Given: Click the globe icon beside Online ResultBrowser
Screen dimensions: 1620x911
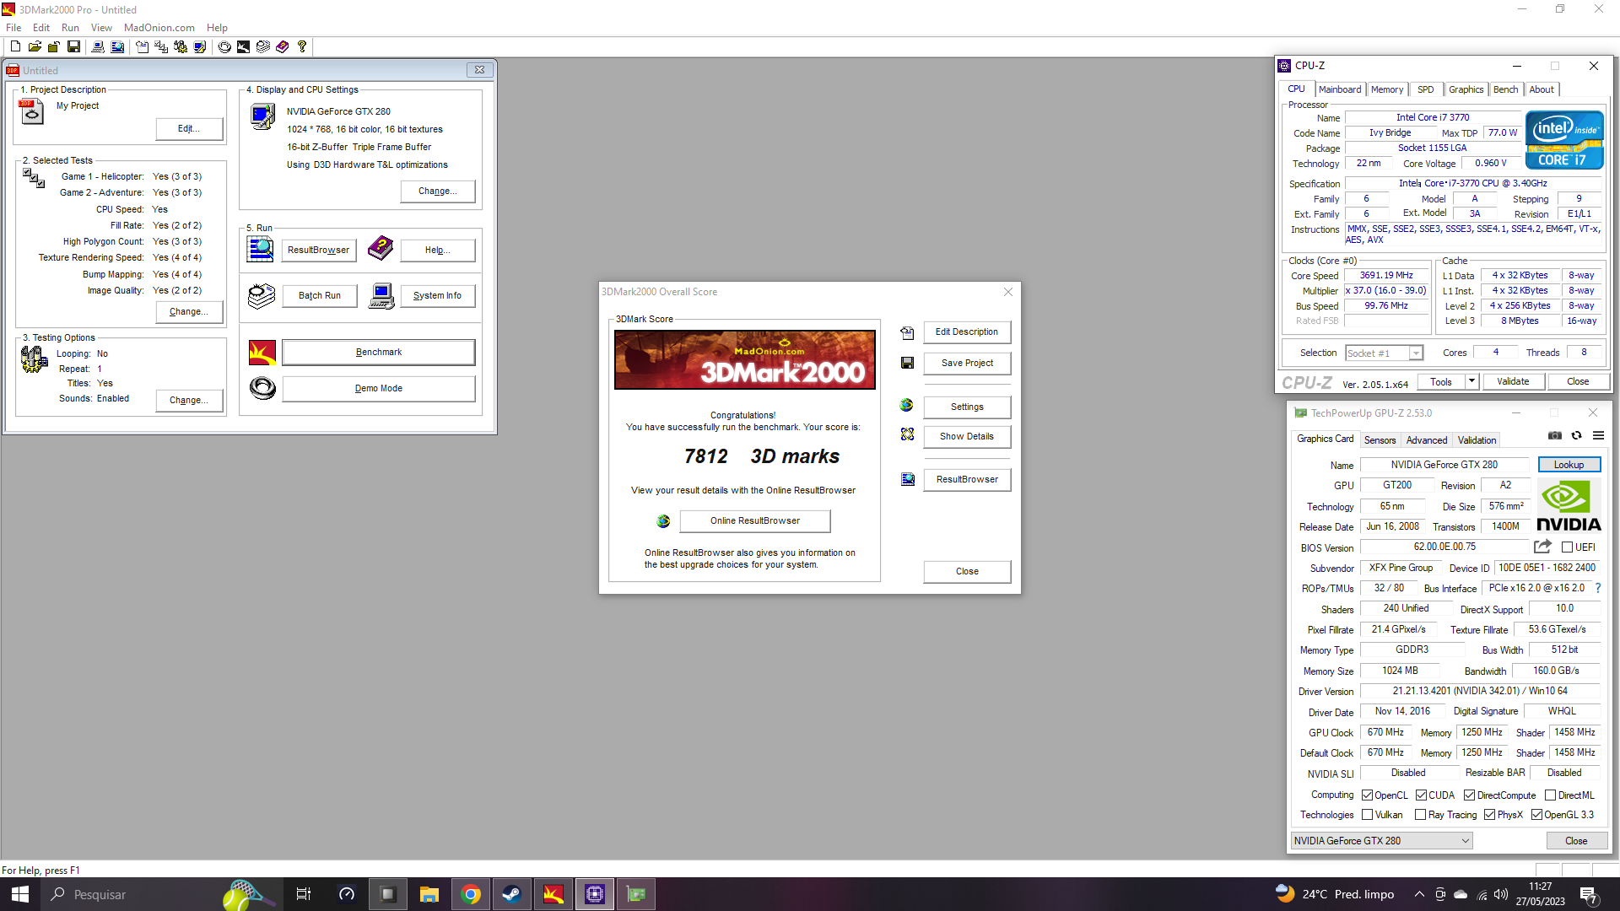Looking at the screenshot, I should 663,521.
